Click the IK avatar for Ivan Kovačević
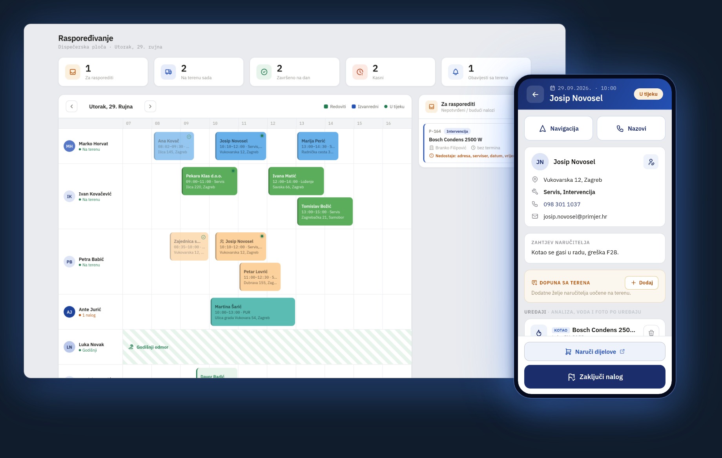This screenshot has width=722, height=458. click(69, 196)
